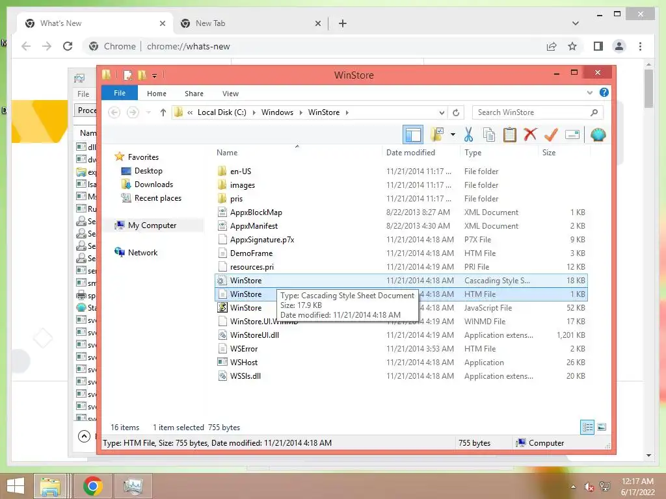
Task: Open the Chrome three-dot menu
Action: pos(640,46)
